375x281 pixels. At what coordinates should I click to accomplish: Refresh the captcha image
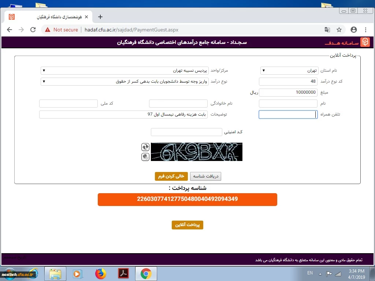145,147
